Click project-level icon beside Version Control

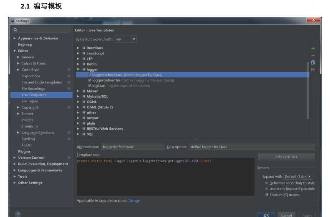(69, 158)
